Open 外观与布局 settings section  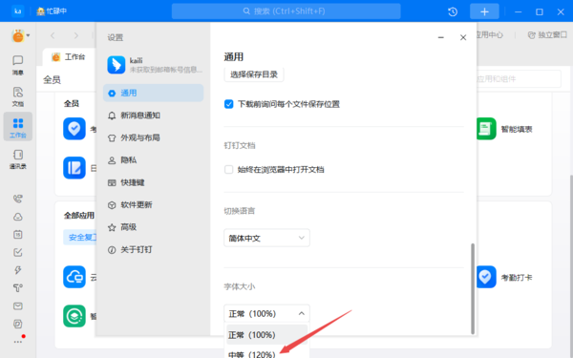(x=153, y=137)
